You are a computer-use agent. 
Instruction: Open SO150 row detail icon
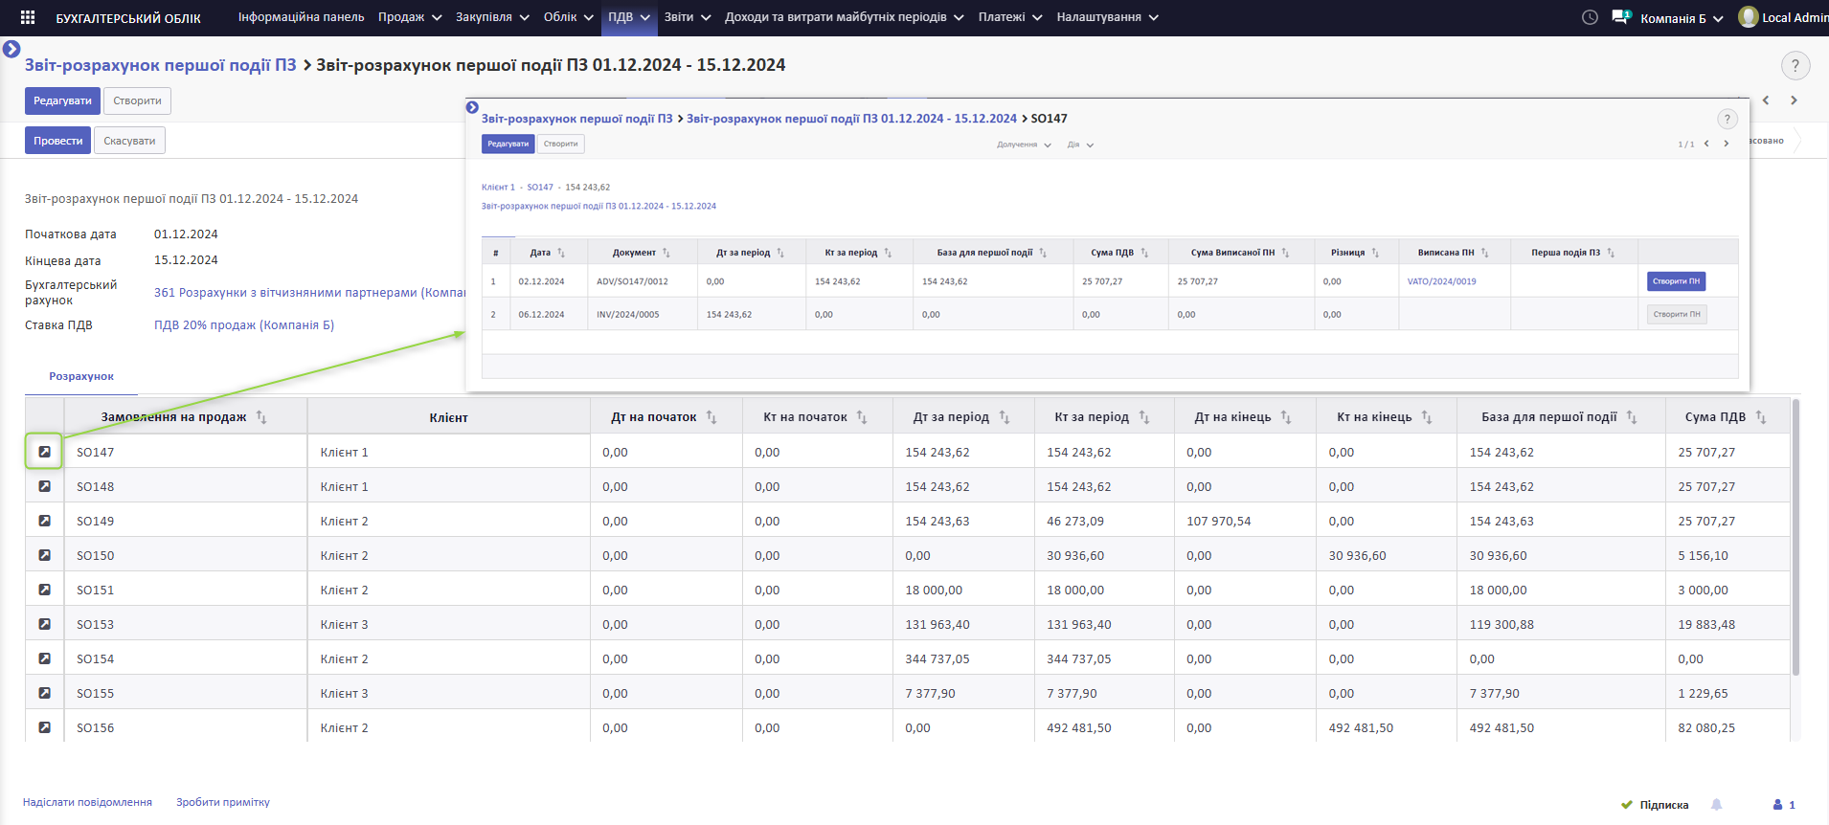(44, 555)
